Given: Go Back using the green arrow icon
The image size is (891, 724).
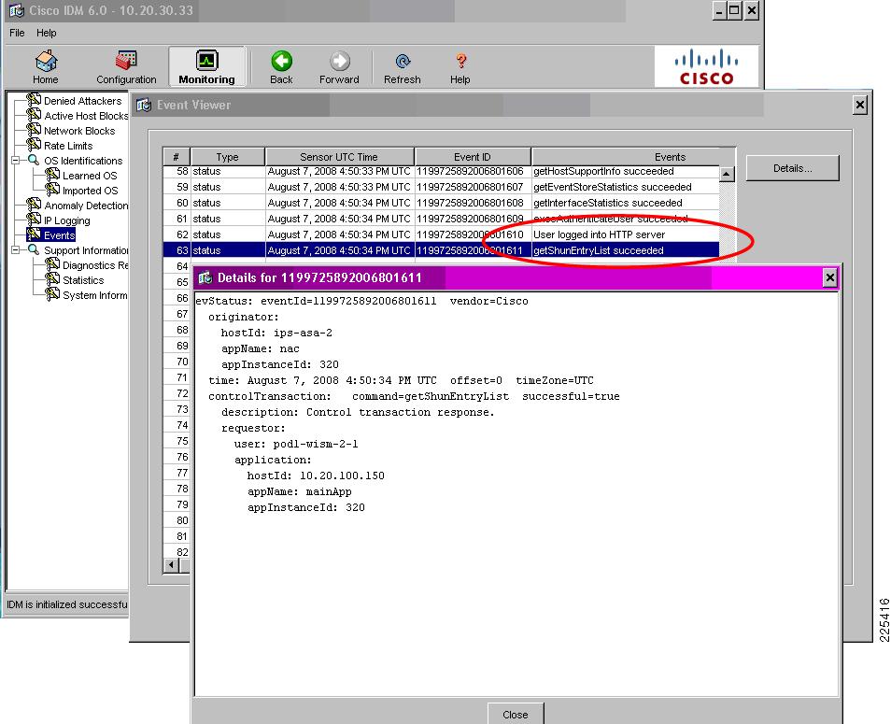Looking at the screenshot, I should [280, 61].
